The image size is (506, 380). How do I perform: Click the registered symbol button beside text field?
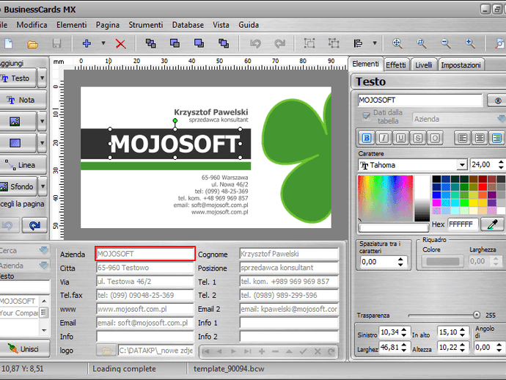[497, 101]
